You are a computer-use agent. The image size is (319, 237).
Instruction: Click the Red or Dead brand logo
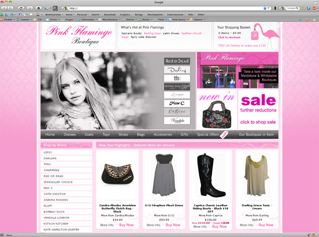(177, 61)
